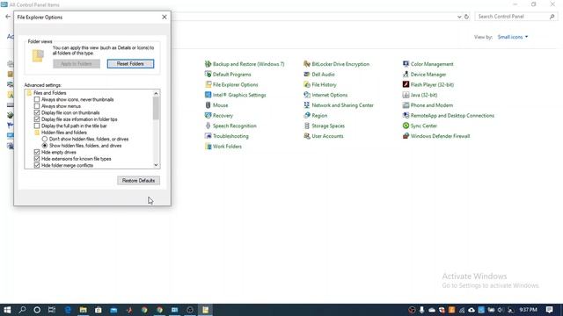The width and height of the screenshot is (563, 316).
Task: Open taskbar search magnifier
Action: (22, 310)
